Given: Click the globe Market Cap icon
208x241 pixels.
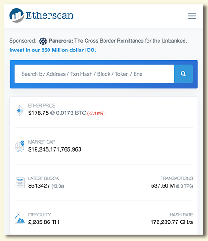Looking at the screenshot, I should click(x=20, y=146).
